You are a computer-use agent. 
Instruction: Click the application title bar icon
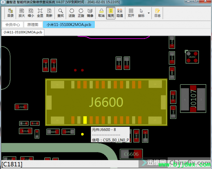pyautogui.click(x=3, y=2)
